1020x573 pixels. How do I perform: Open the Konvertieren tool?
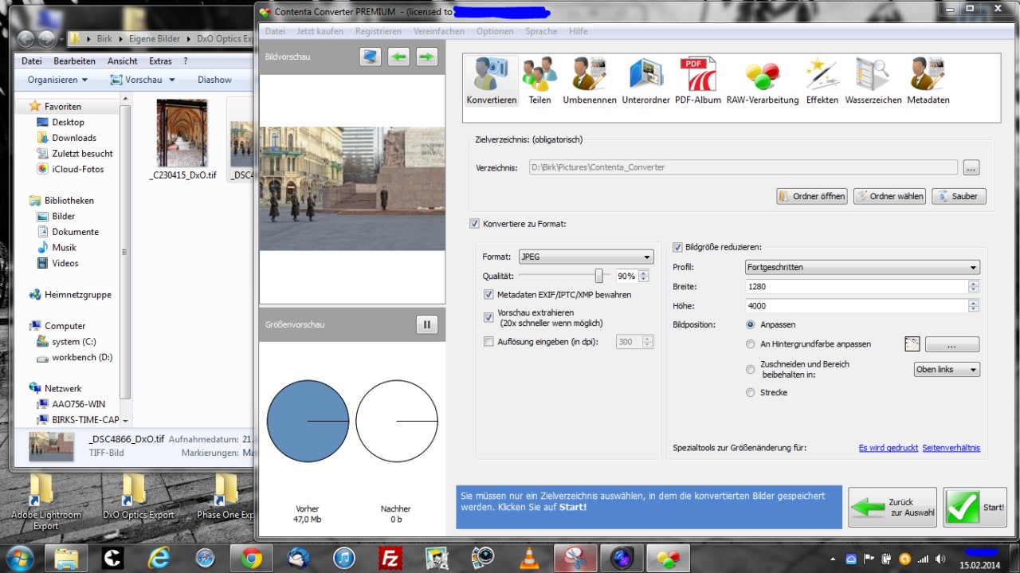[x=492, y=80]
